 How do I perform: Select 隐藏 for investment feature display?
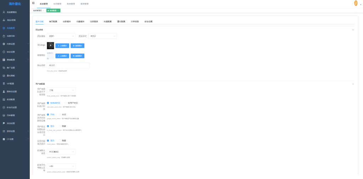pos(59,141)
